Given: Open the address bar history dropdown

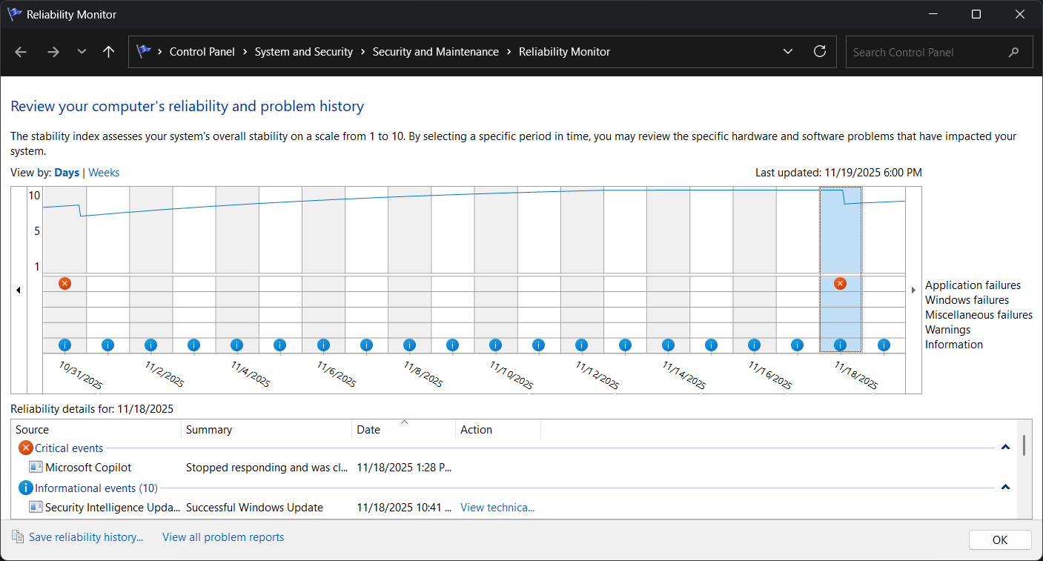Looking at the screenshot, I should point(787,52).
